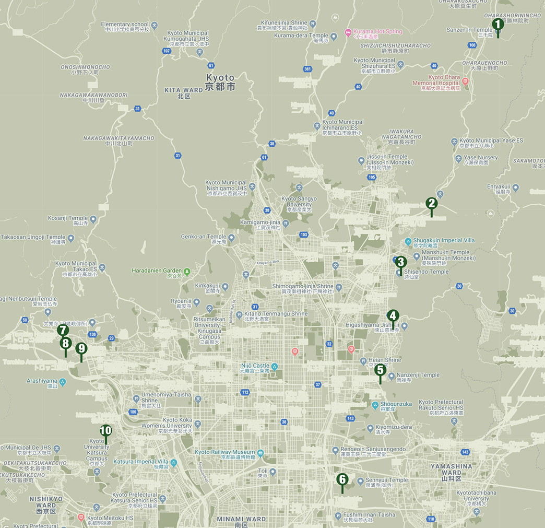This screenshot has width=545, height=528.
Task: Select the route 105 road shield
Action: [x=372, y=177]
